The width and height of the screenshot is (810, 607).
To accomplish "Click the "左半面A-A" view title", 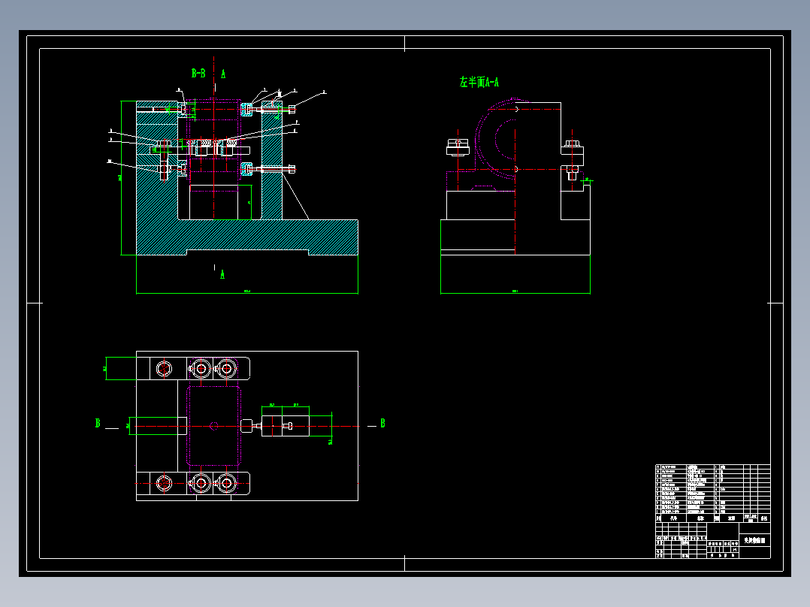I will tap(479, 82).
